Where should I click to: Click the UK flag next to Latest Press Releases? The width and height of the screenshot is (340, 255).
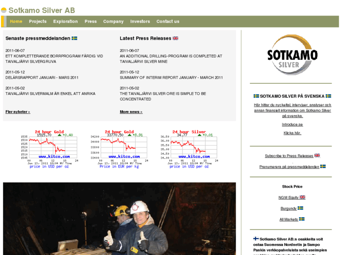[175, 38]
